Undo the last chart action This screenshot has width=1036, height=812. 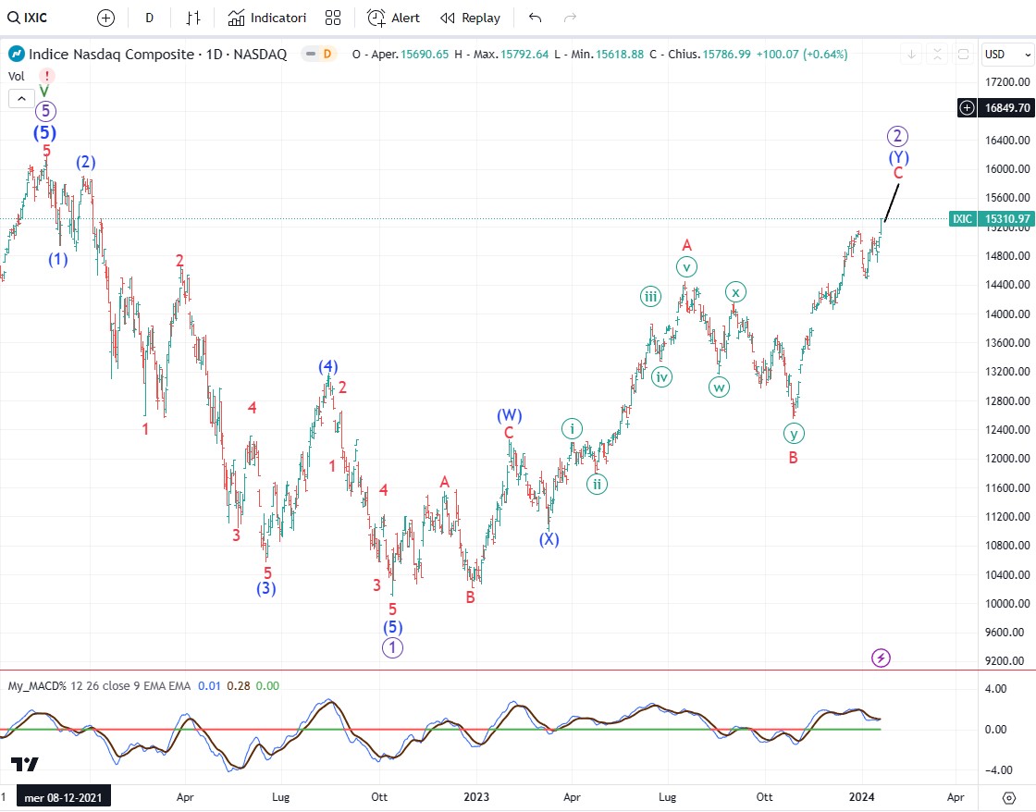point(536,18)
